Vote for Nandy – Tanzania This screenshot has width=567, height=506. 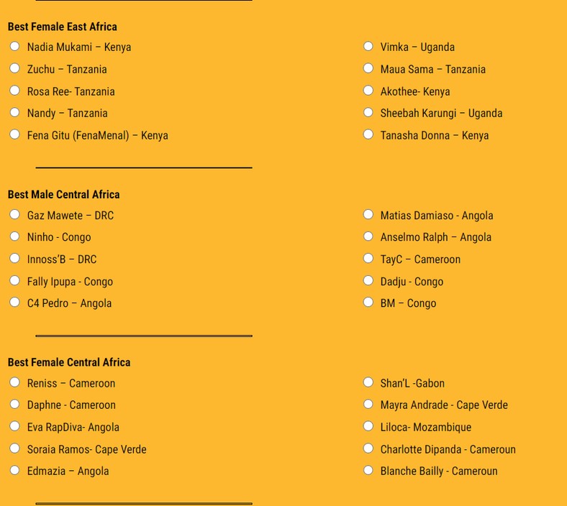click(x=14, y=112)
